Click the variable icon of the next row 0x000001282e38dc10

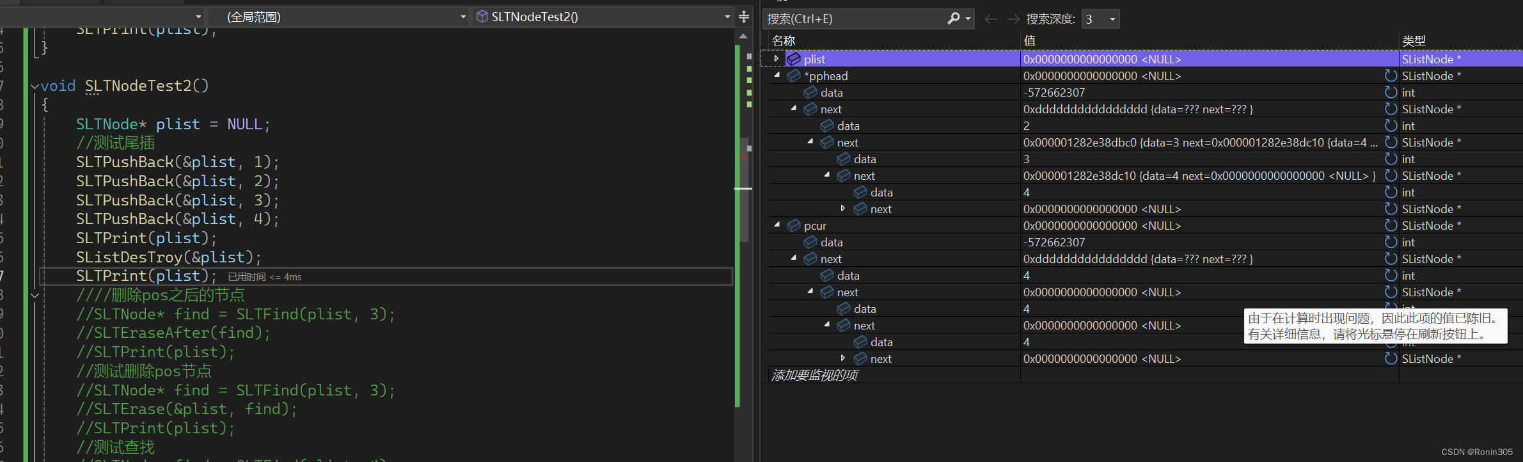pos(844,175)
